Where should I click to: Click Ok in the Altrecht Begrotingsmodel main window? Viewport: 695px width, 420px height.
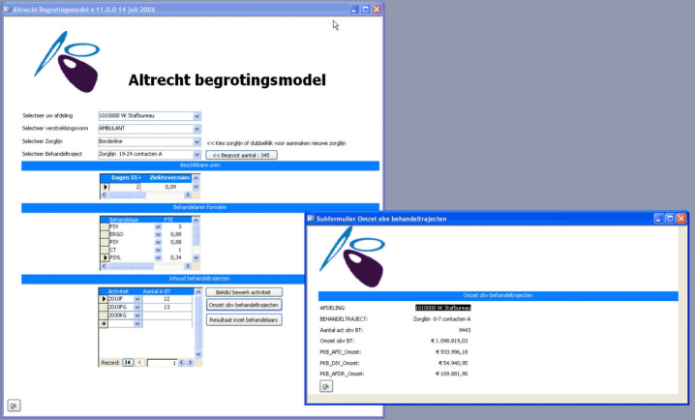pyautogui.click(x=14, y=405)
